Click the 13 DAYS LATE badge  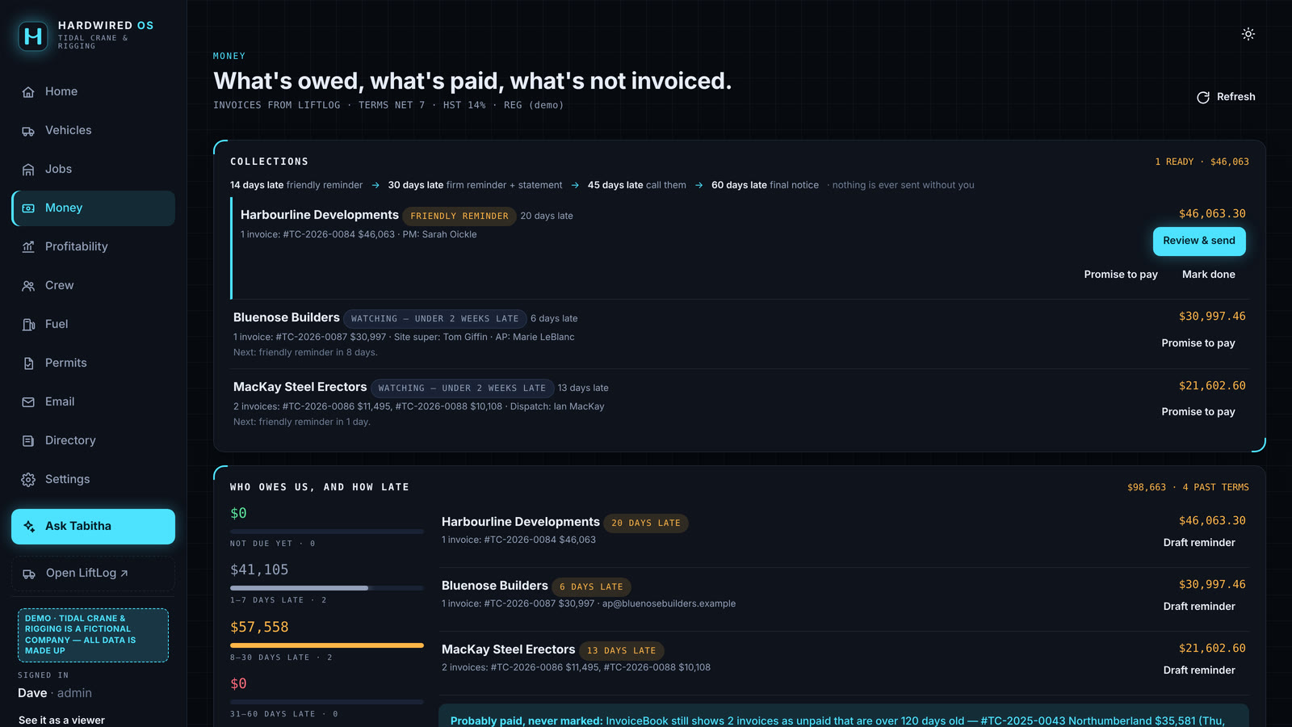[621, 651]
